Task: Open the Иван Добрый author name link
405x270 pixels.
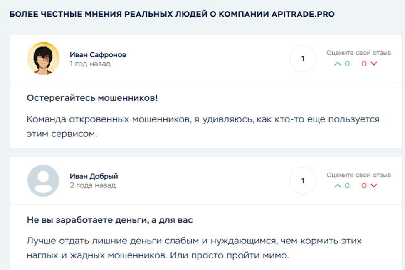Action: click(94, 176)
